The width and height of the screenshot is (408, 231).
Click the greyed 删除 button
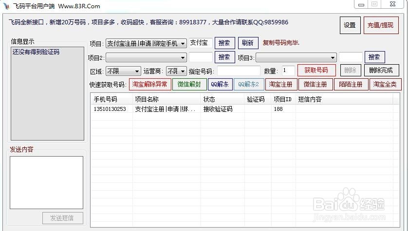point(351,70)
